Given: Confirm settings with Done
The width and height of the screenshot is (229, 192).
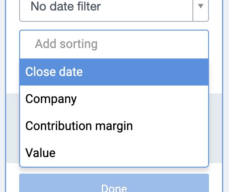Looking at the screenshot, I should pos(114,183).
